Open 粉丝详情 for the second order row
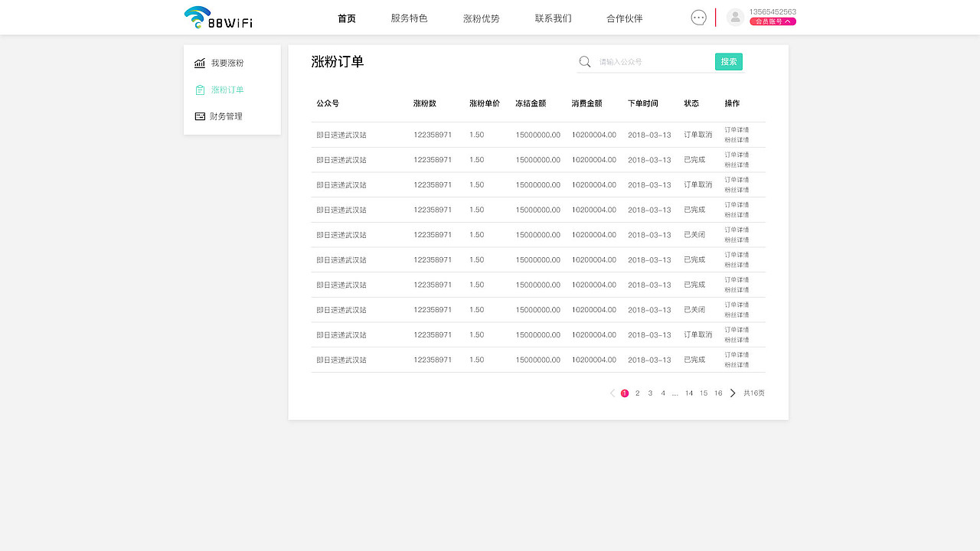The width and height of the screenshot is (980, 551). (737, 165)
